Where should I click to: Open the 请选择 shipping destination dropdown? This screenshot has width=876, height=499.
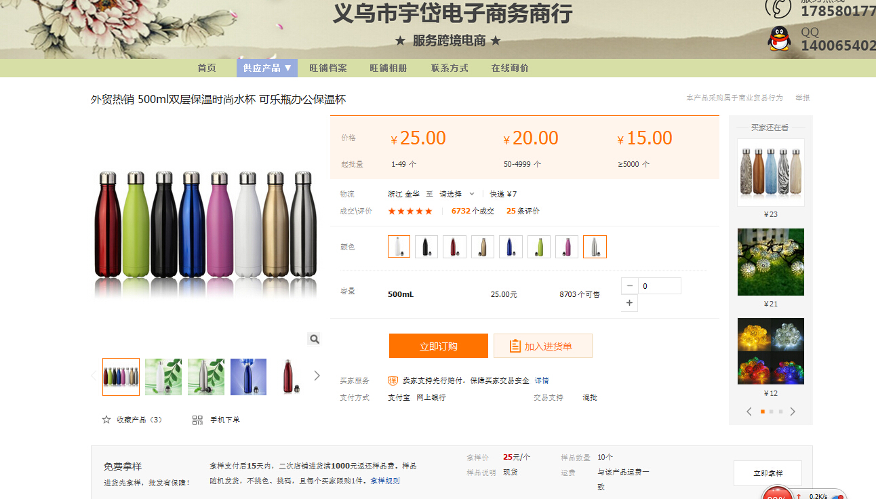point(458,194)
